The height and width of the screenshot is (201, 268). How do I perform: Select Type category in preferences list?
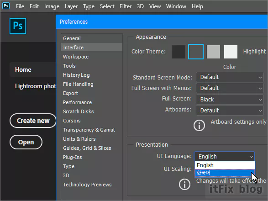[92, 166]
